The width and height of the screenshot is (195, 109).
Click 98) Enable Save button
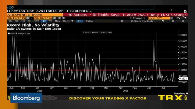(106, 15)
